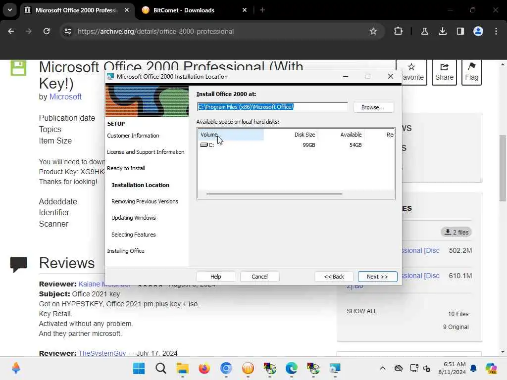The height and width of the screenshot is (380, 507).
Task: Open Chromium browser taskbar icon
Action: [226, 368]
